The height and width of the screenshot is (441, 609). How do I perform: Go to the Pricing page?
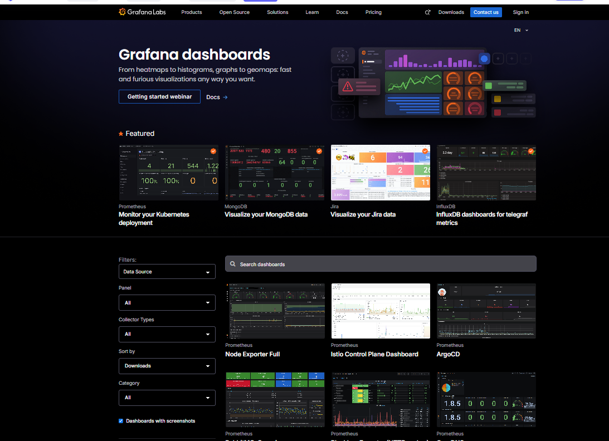(373, 12)
